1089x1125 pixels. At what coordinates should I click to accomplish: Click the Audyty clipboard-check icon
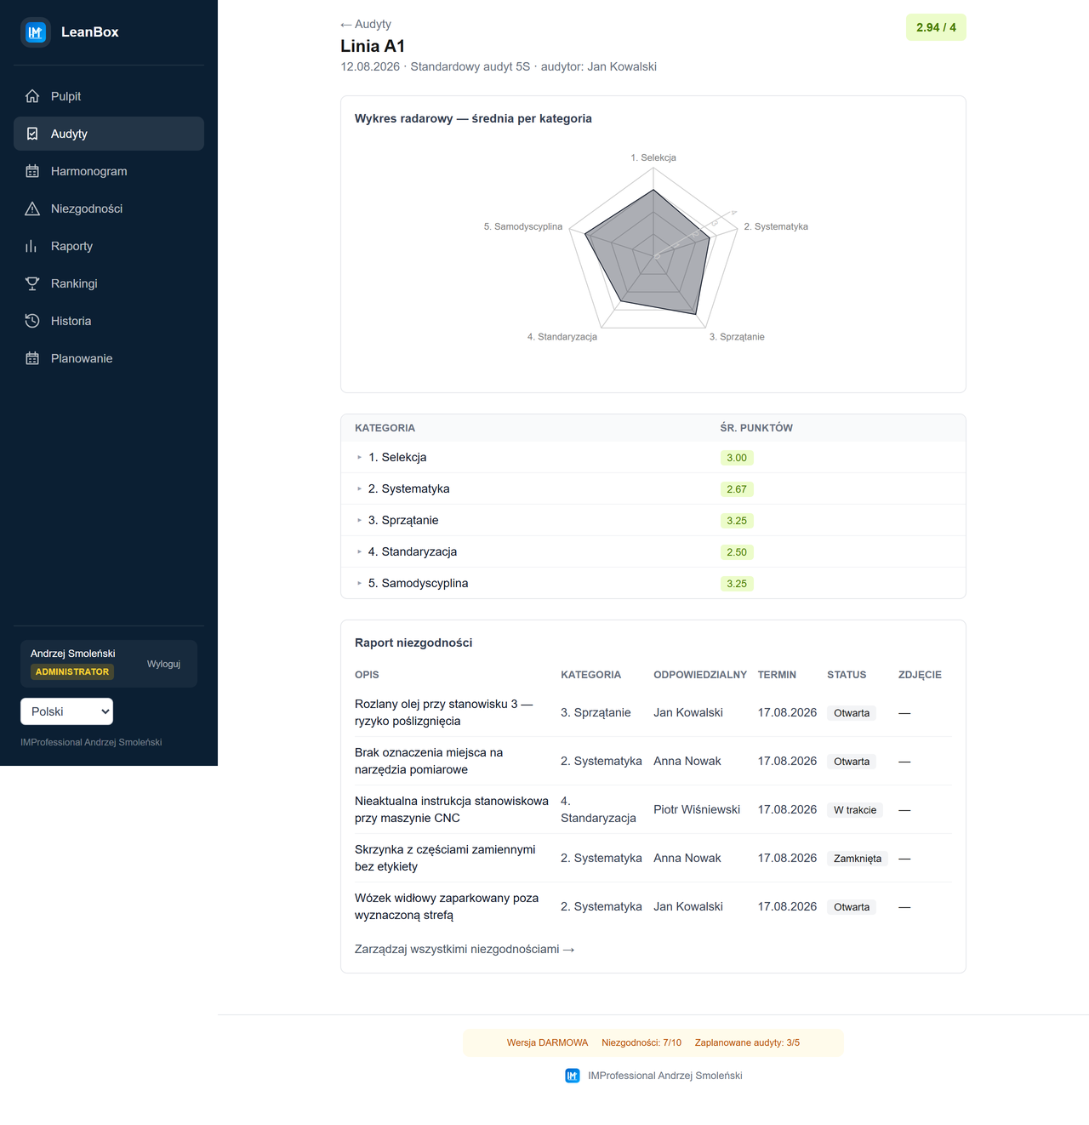coord(32,134)
